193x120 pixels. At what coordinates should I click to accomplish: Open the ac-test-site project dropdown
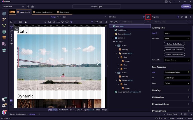(14, 6)
